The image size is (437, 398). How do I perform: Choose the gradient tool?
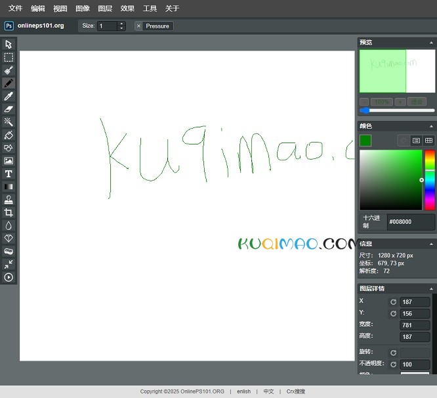coord(9,187)
